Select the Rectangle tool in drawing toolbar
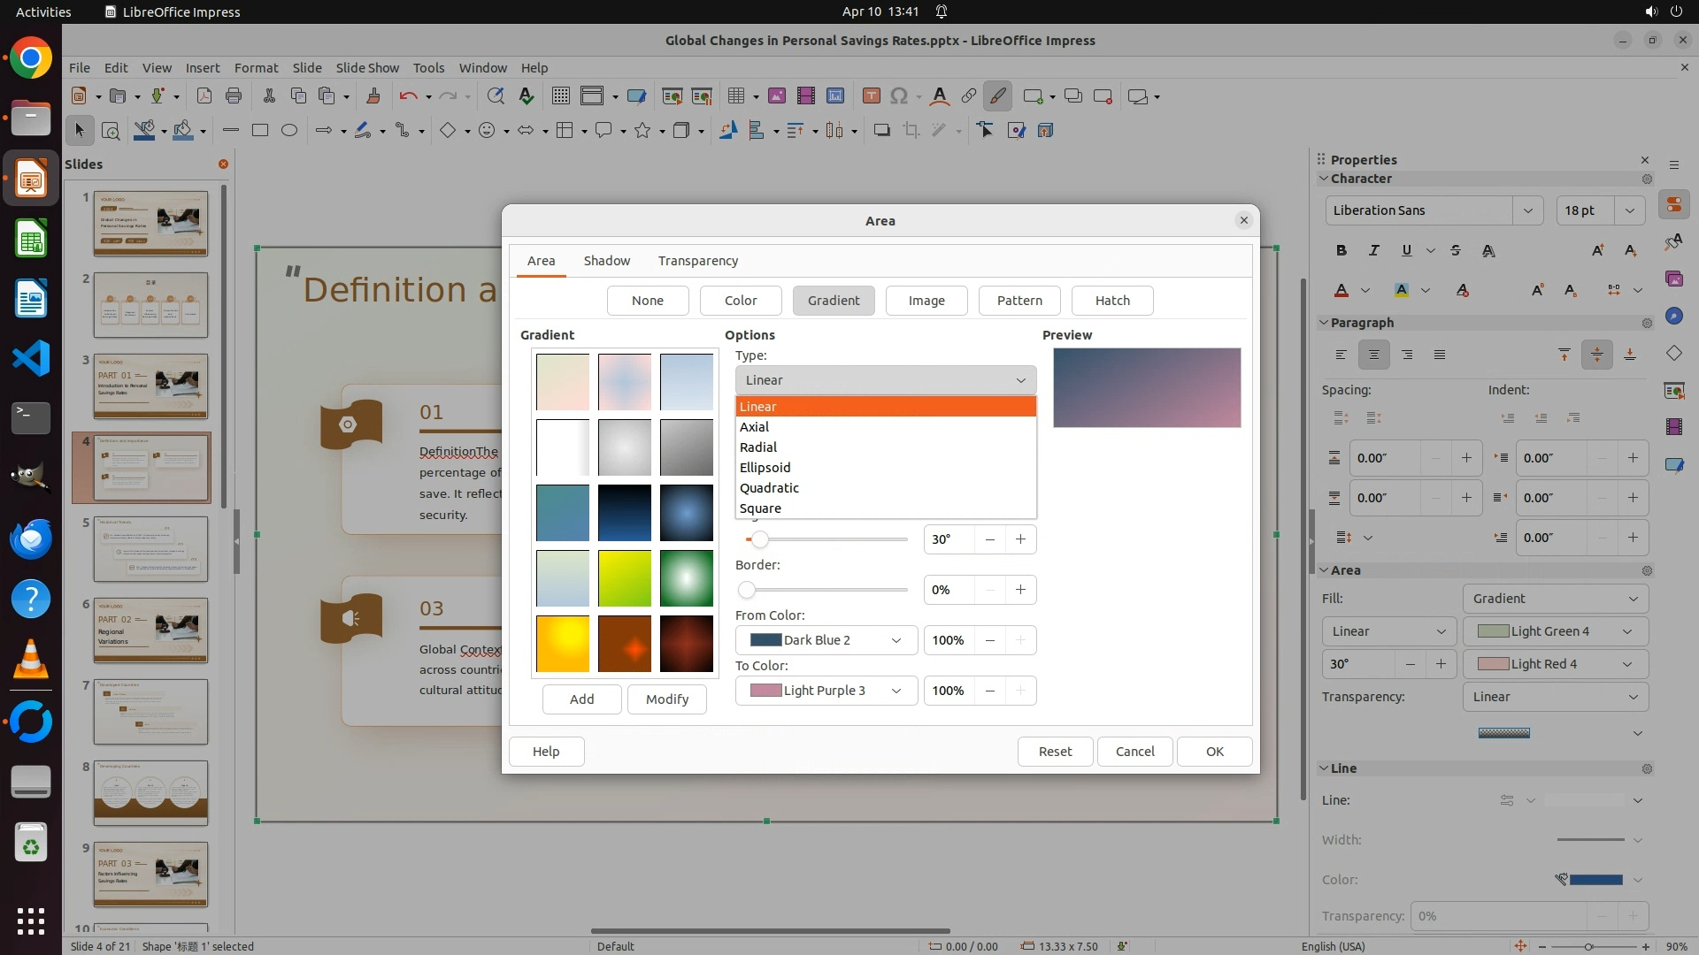 [x=260, y=130]
